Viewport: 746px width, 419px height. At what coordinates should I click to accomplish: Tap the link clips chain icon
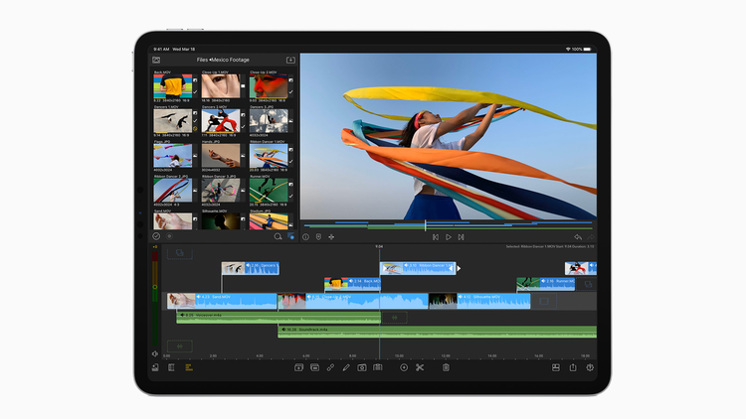click(330, 367)
